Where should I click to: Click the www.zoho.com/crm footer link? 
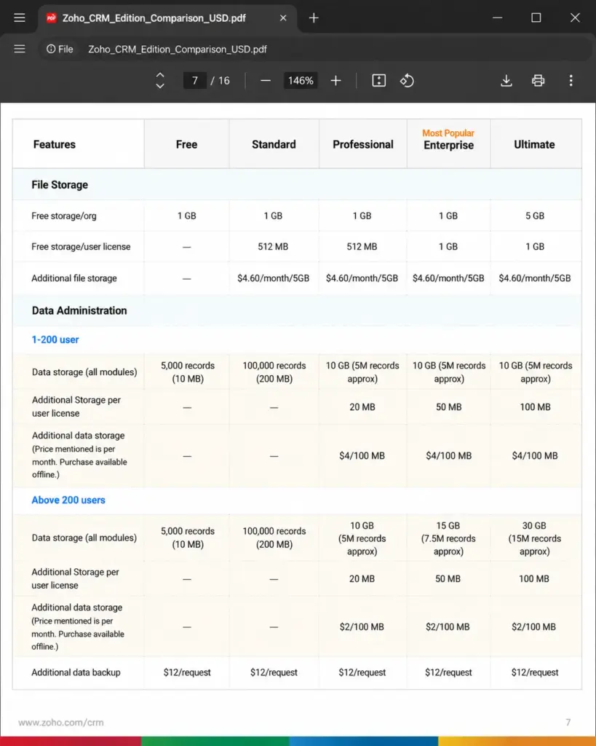61,723
